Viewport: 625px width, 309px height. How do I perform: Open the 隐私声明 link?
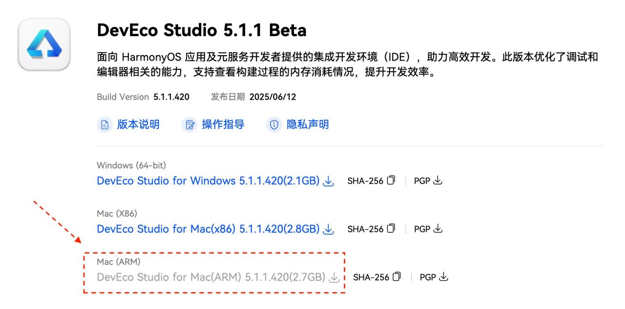point(308,124)
